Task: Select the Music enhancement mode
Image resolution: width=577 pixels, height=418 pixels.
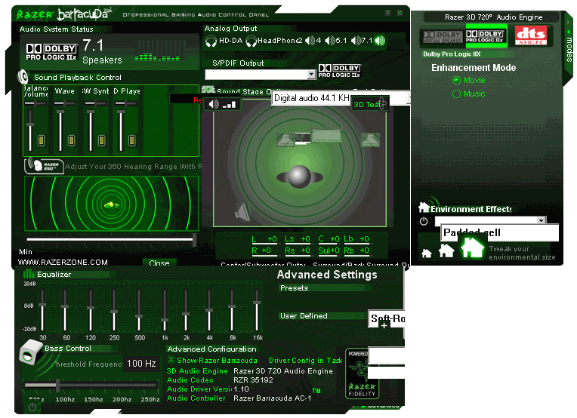Action: [456, 94]
